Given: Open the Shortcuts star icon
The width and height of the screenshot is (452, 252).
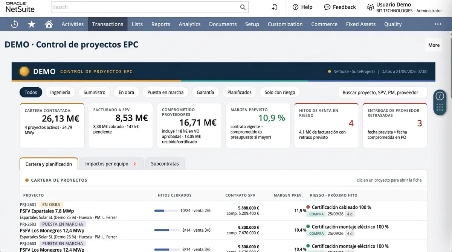Looking at the screenshot, I should coord(32,24).
